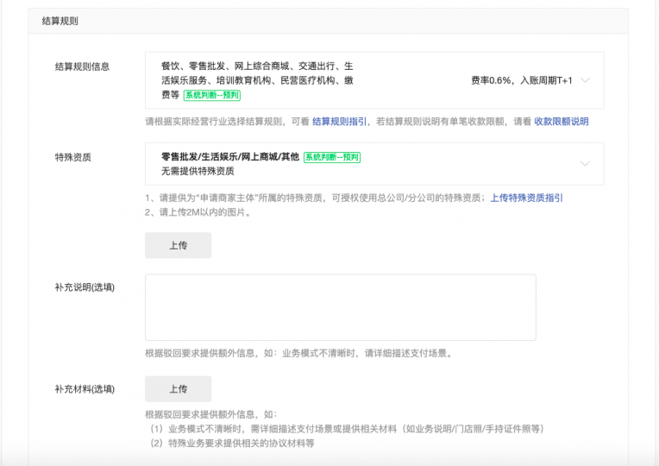Click the 餐饮、零售批发、网上综合商城 industry text
This screenshot has width=659, height=466.
click(x=257, y=80)
